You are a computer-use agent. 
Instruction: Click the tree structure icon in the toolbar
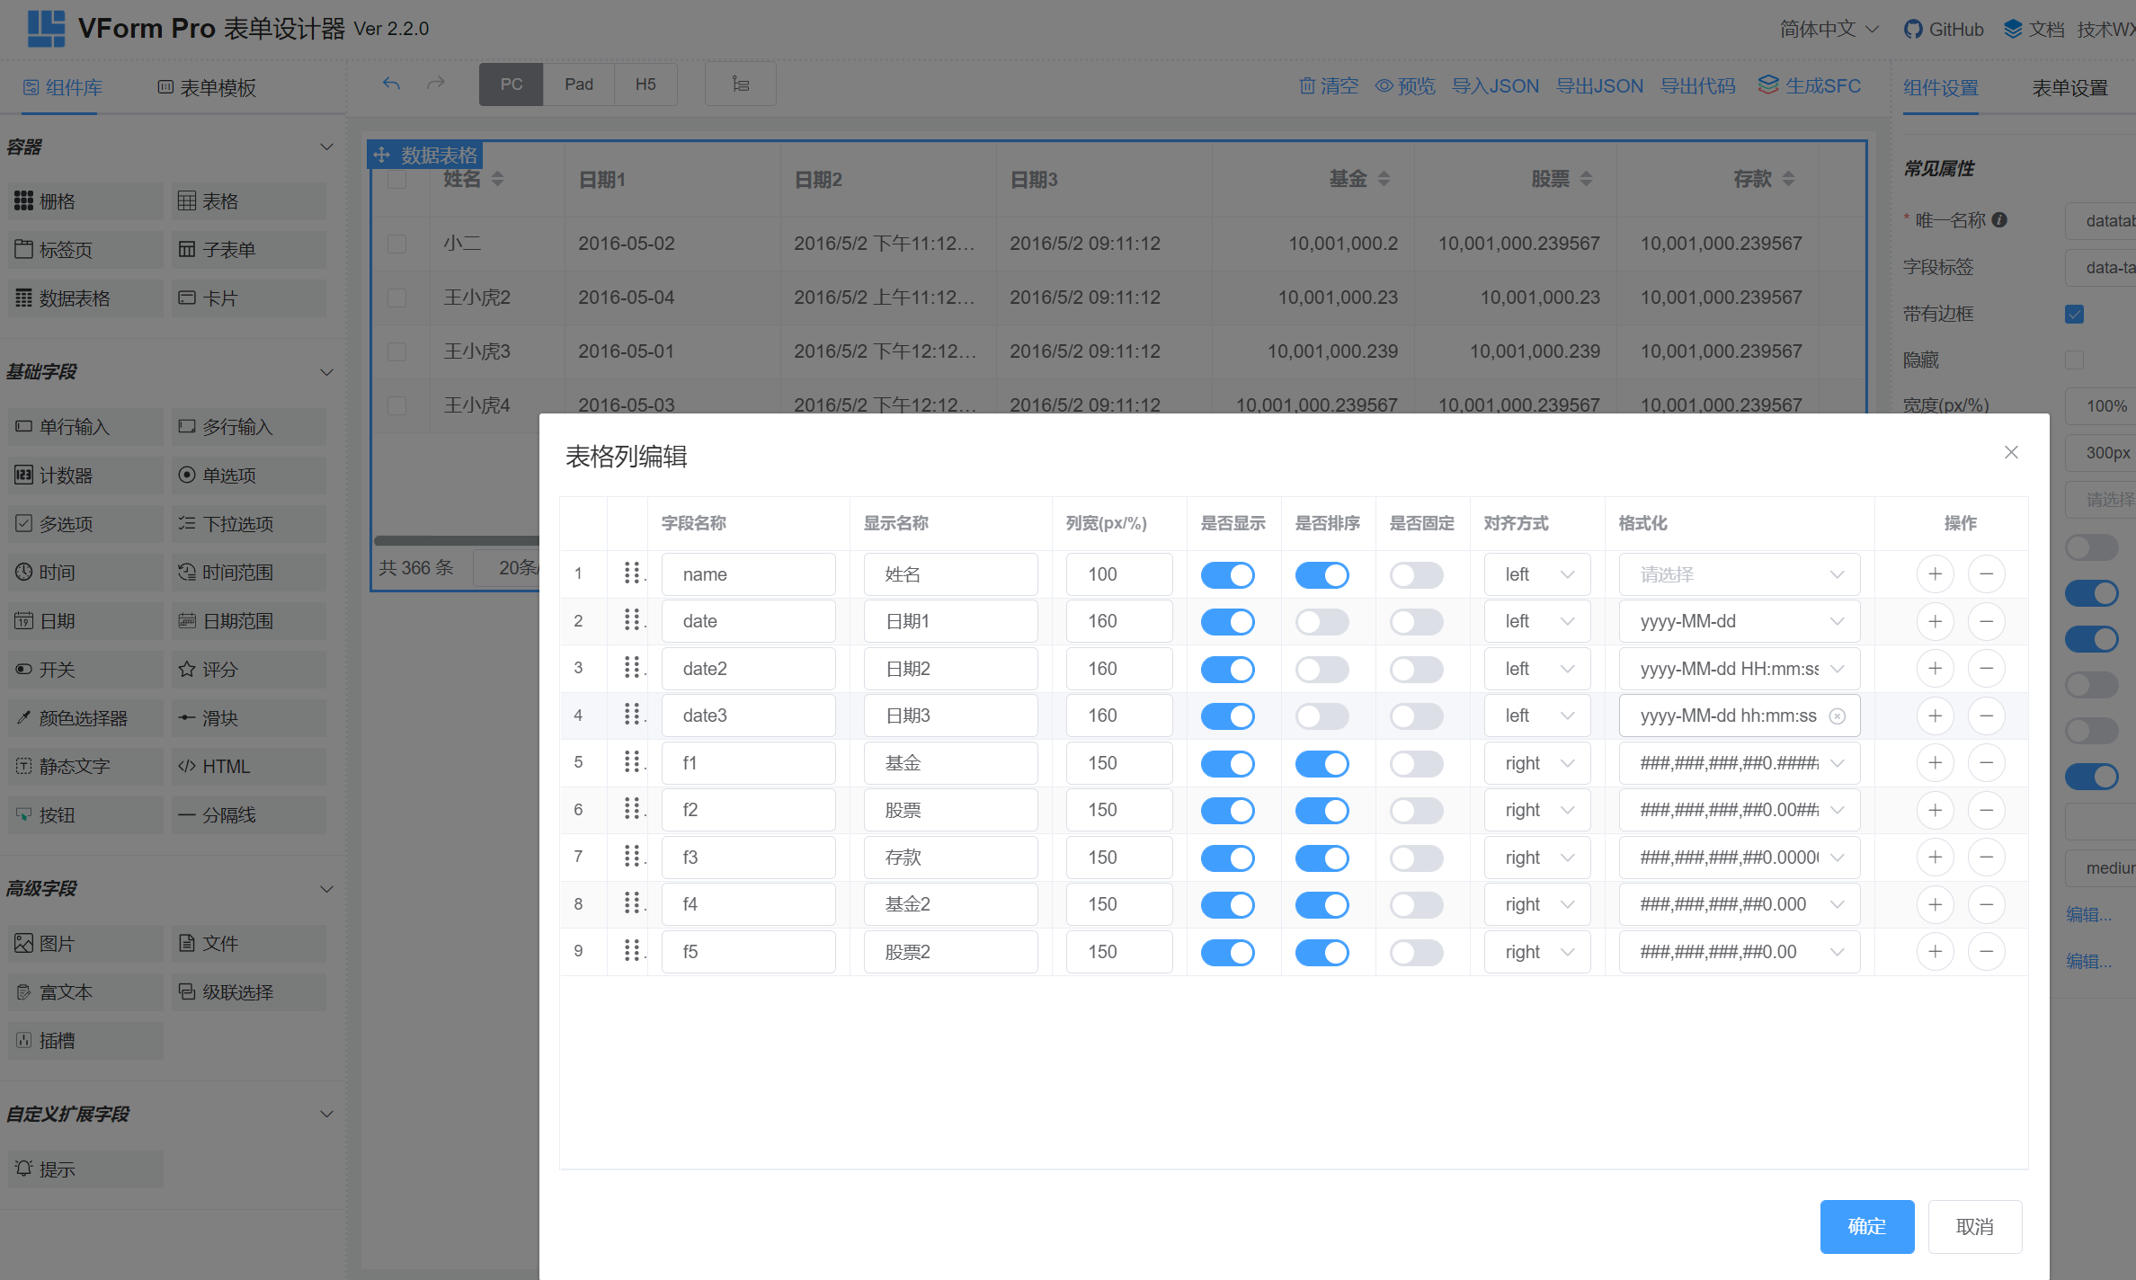coord(740,84)
